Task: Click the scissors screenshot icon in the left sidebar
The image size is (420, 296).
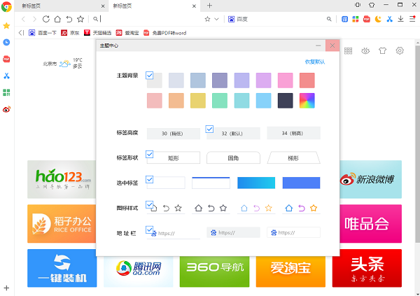Action: pyautogui.click(x=7, y=76)
